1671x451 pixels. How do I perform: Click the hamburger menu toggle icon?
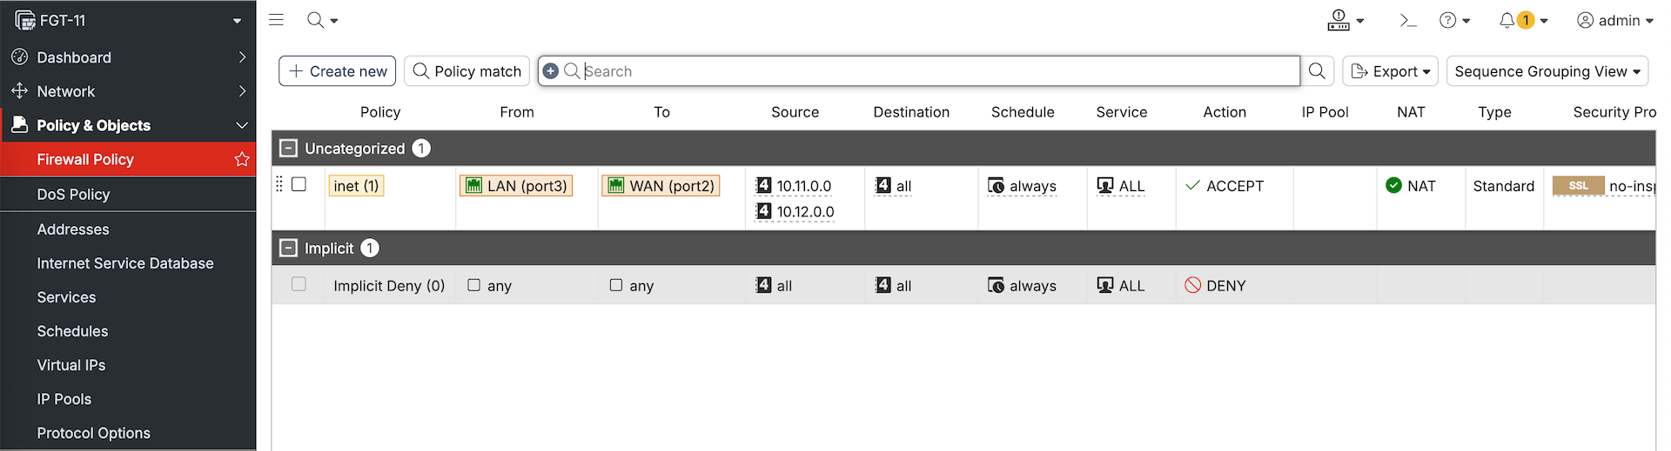point(276,20)
